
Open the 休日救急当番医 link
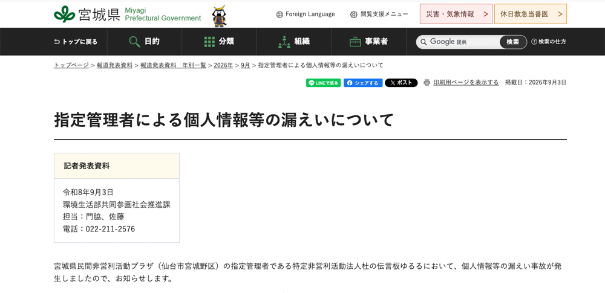tap(531, 14)
